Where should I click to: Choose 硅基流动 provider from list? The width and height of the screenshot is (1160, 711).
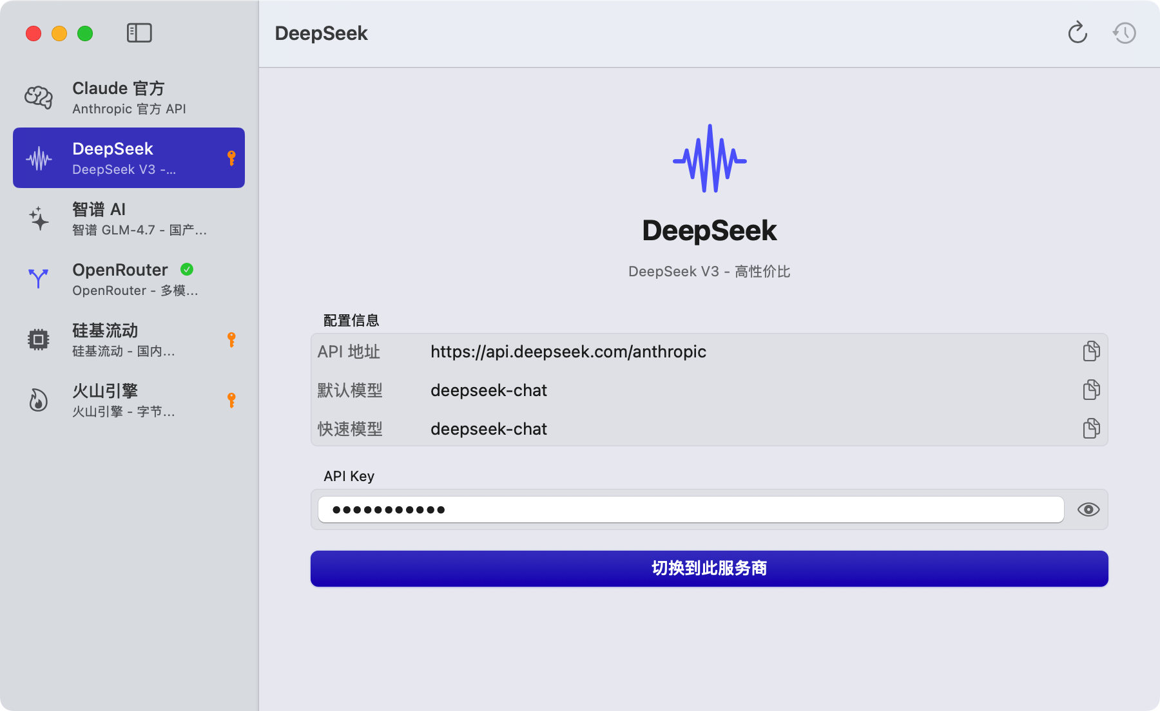[129, 339]
